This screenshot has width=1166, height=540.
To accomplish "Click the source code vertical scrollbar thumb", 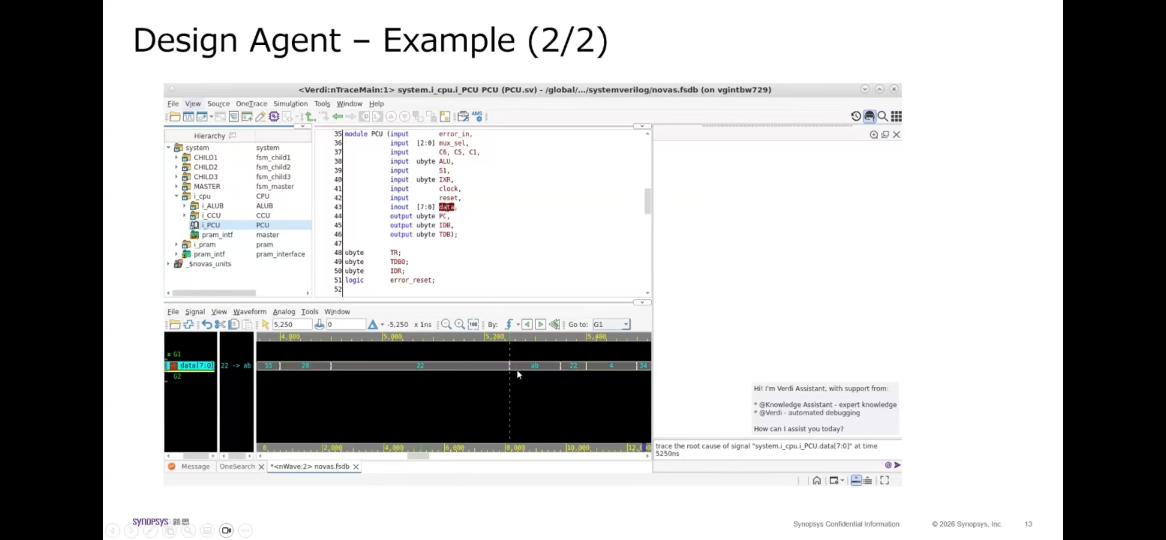I will pyautogui.click(x=647, y=201).
